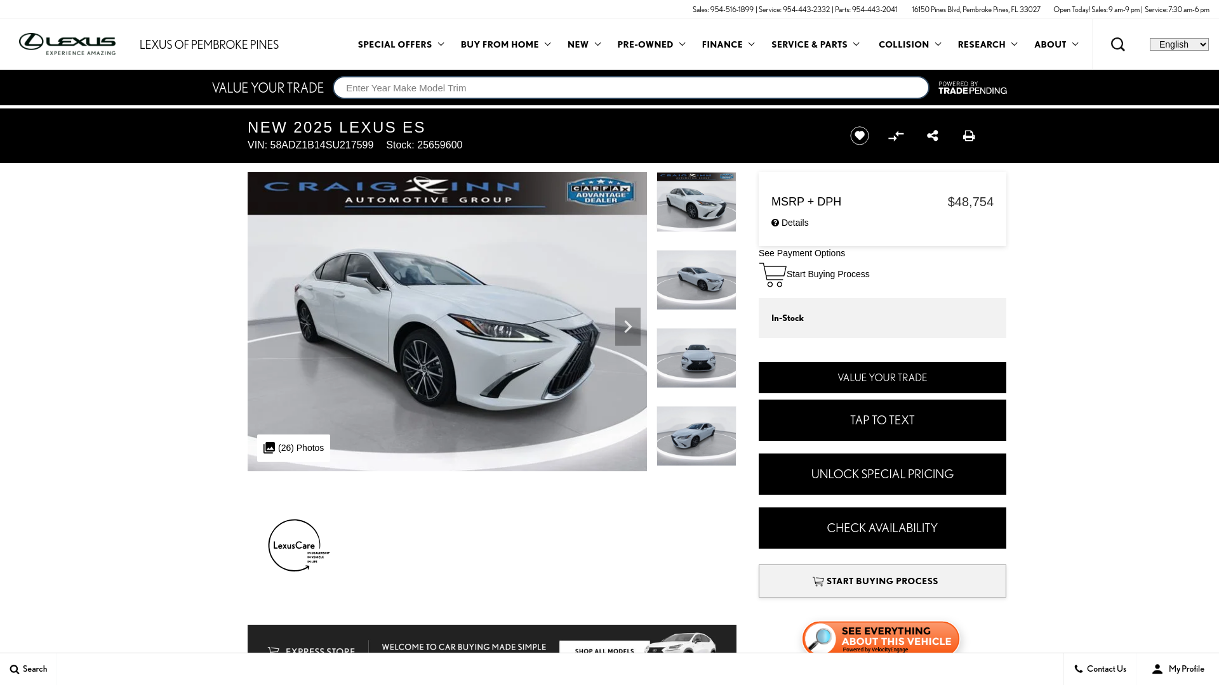1219x685 pixels.
Task: Click the parts phone number 954-443-2041
Action: pos(874,10)
